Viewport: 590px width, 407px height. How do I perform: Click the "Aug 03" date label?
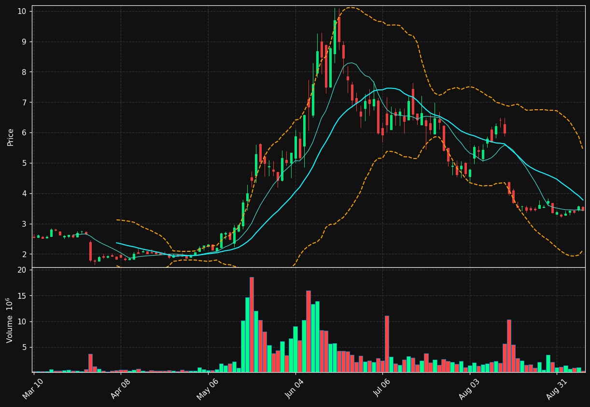coord(469,389)
